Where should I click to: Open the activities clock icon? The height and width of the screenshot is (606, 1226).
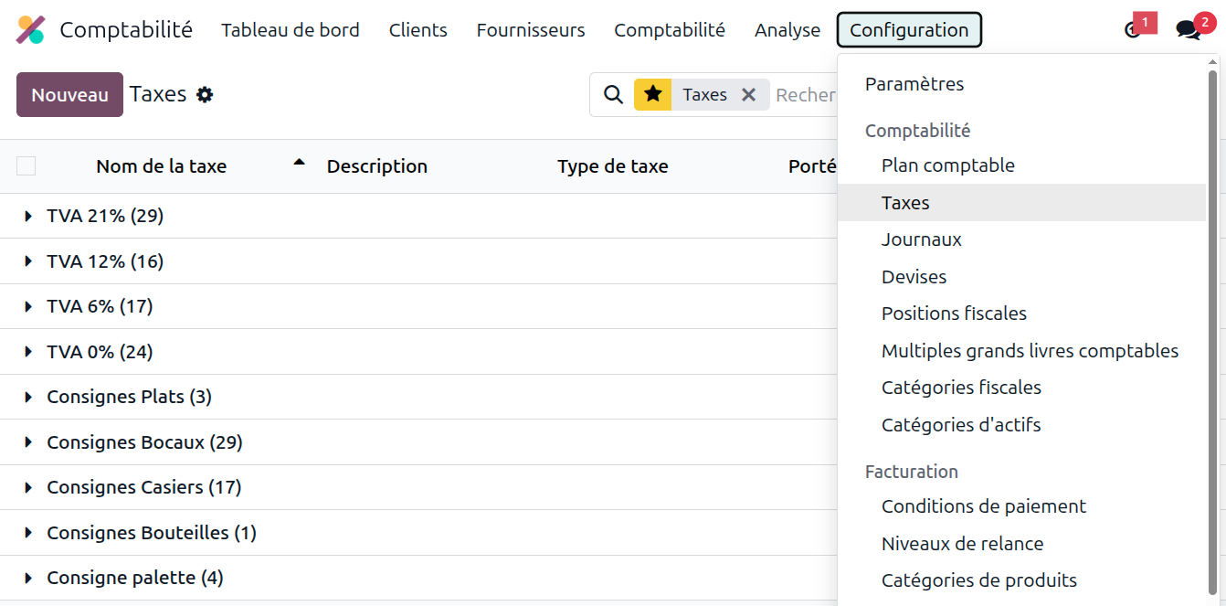(1133, 30)
